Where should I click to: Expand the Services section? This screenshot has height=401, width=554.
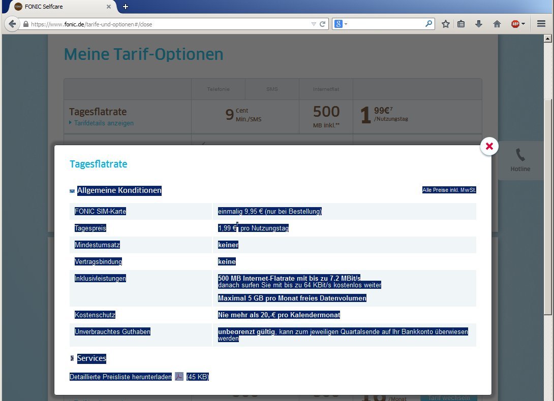click(72, 358)
